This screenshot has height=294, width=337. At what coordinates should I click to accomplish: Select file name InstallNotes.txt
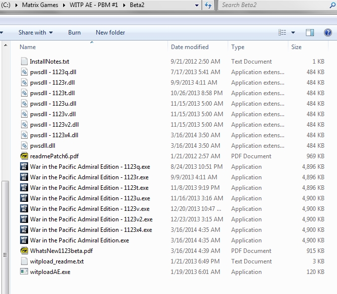[50, 62]
